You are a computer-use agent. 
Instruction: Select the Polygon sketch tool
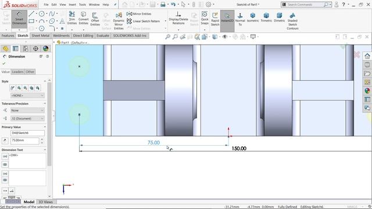tap(41, 28)
